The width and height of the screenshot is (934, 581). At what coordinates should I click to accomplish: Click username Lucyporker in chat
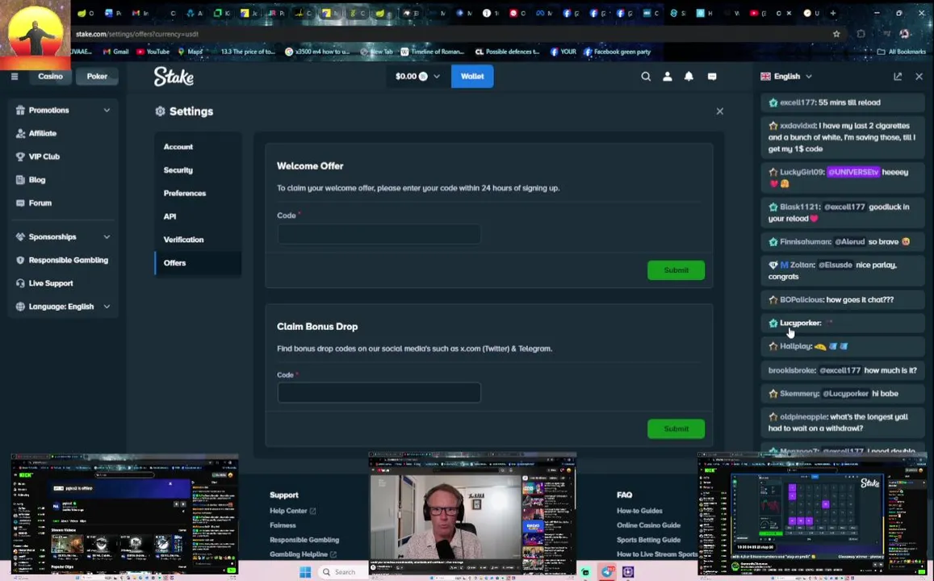click(x=800, y=323)
